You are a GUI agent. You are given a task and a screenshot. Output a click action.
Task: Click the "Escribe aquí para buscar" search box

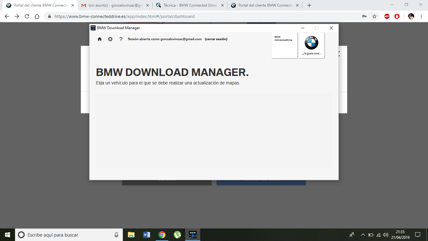(69, 235)
